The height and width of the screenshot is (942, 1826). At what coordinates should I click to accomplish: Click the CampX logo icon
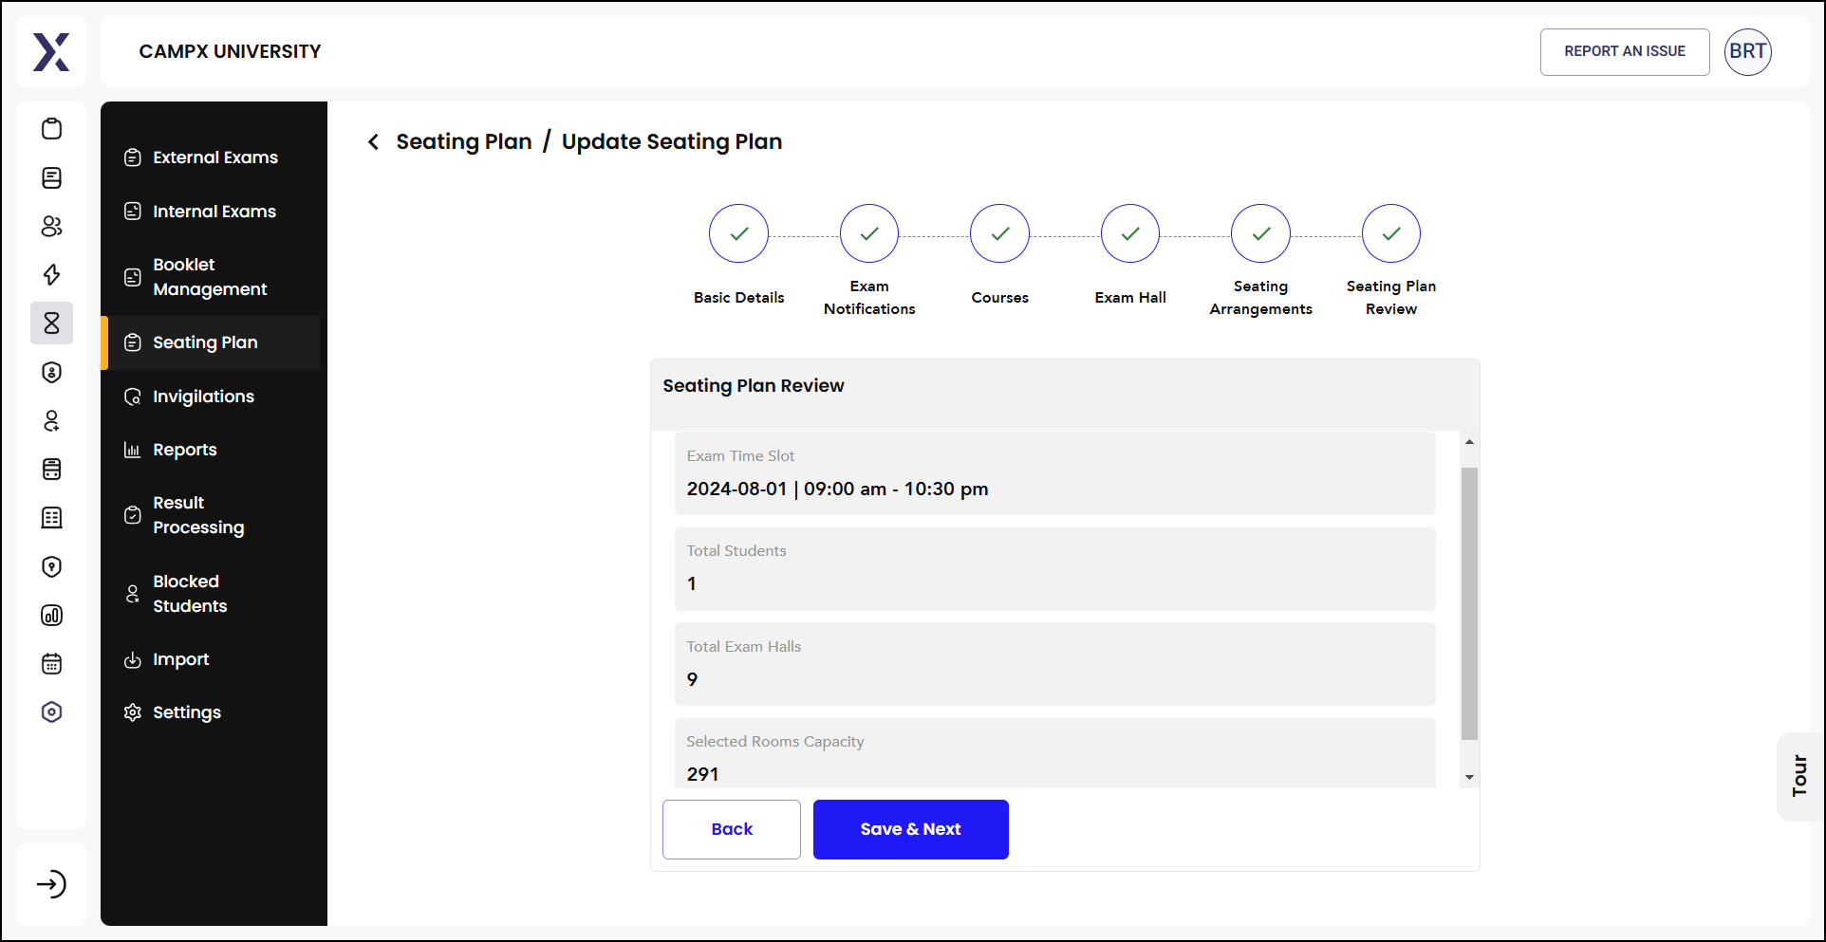(x=51, y=52)
